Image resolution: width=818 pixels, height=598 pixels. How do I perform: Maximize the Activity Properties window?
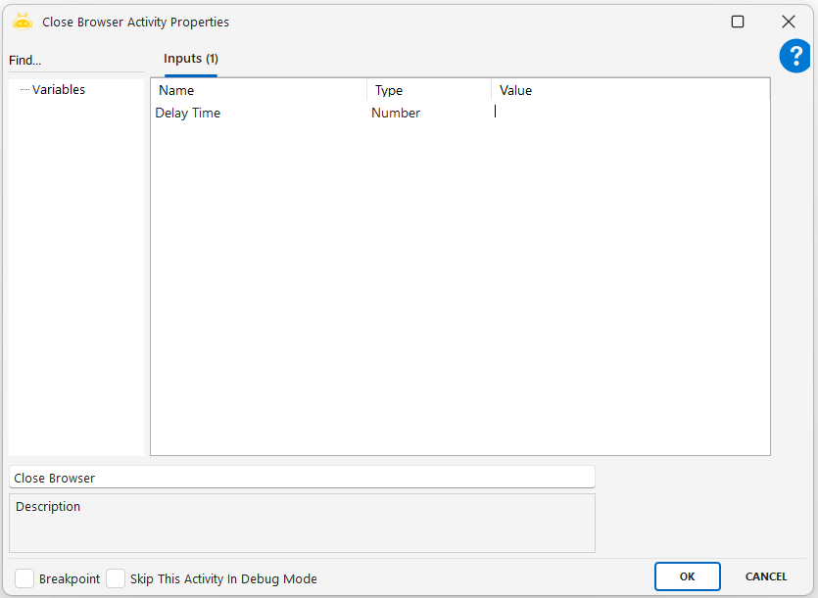738,22
